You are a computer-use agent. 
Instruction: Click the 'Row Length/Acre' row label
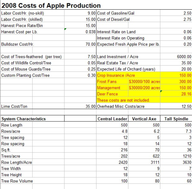click(x=17, y=162)
